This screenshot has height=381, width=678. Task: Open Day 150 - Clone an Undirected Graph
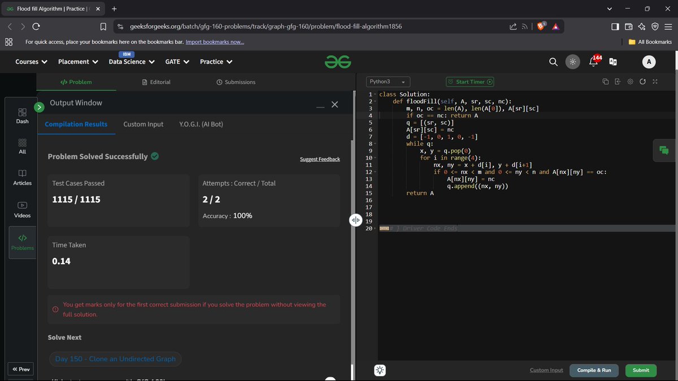coord(115,359)
